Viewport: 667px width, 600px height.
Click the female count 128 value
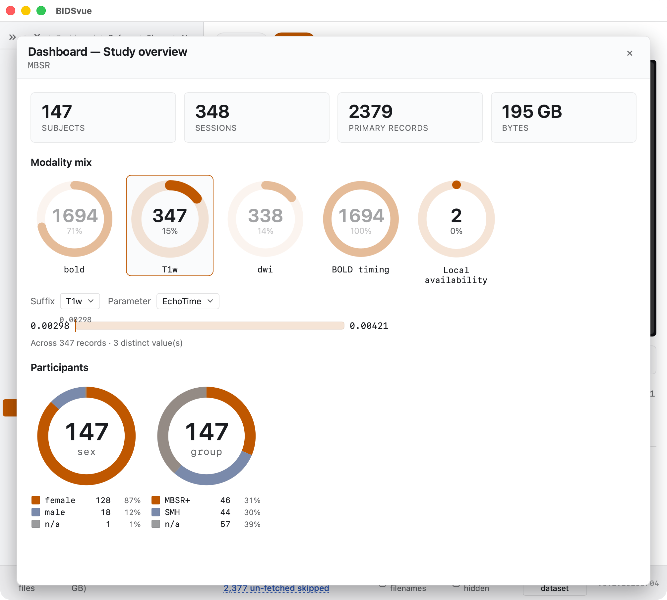click(x=103, y=500)
